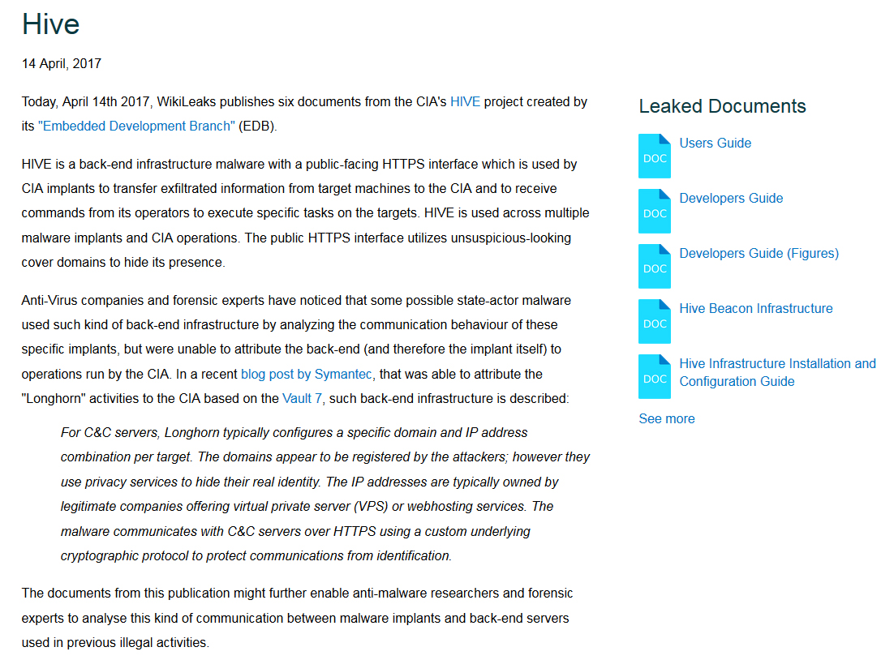Image resolution: width=894 pixels, height=660 pixels.
Task: Click the Hive page heading
Action: [51, 24]
